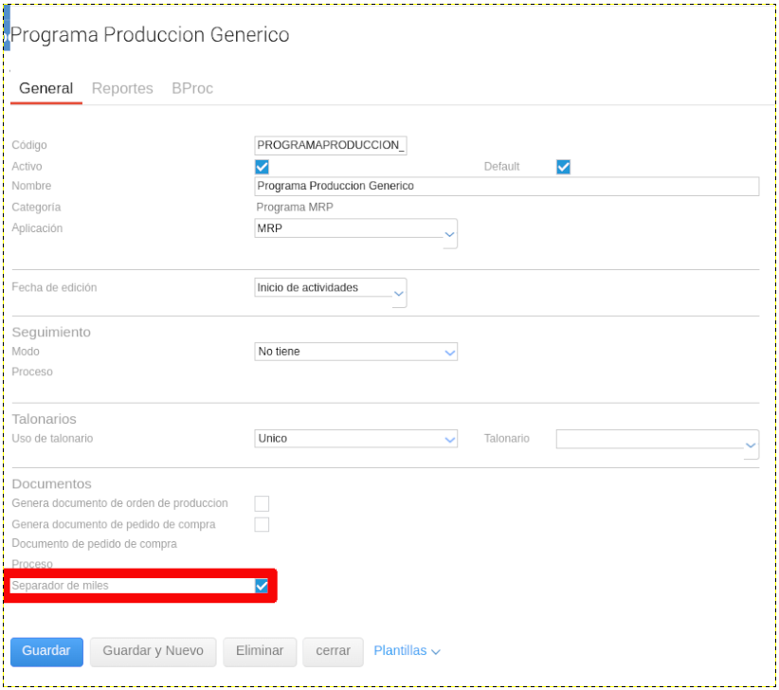The image size is (779, 690).
Task: Check Genera documento de pedido de compra
Action: pos(262,524)
